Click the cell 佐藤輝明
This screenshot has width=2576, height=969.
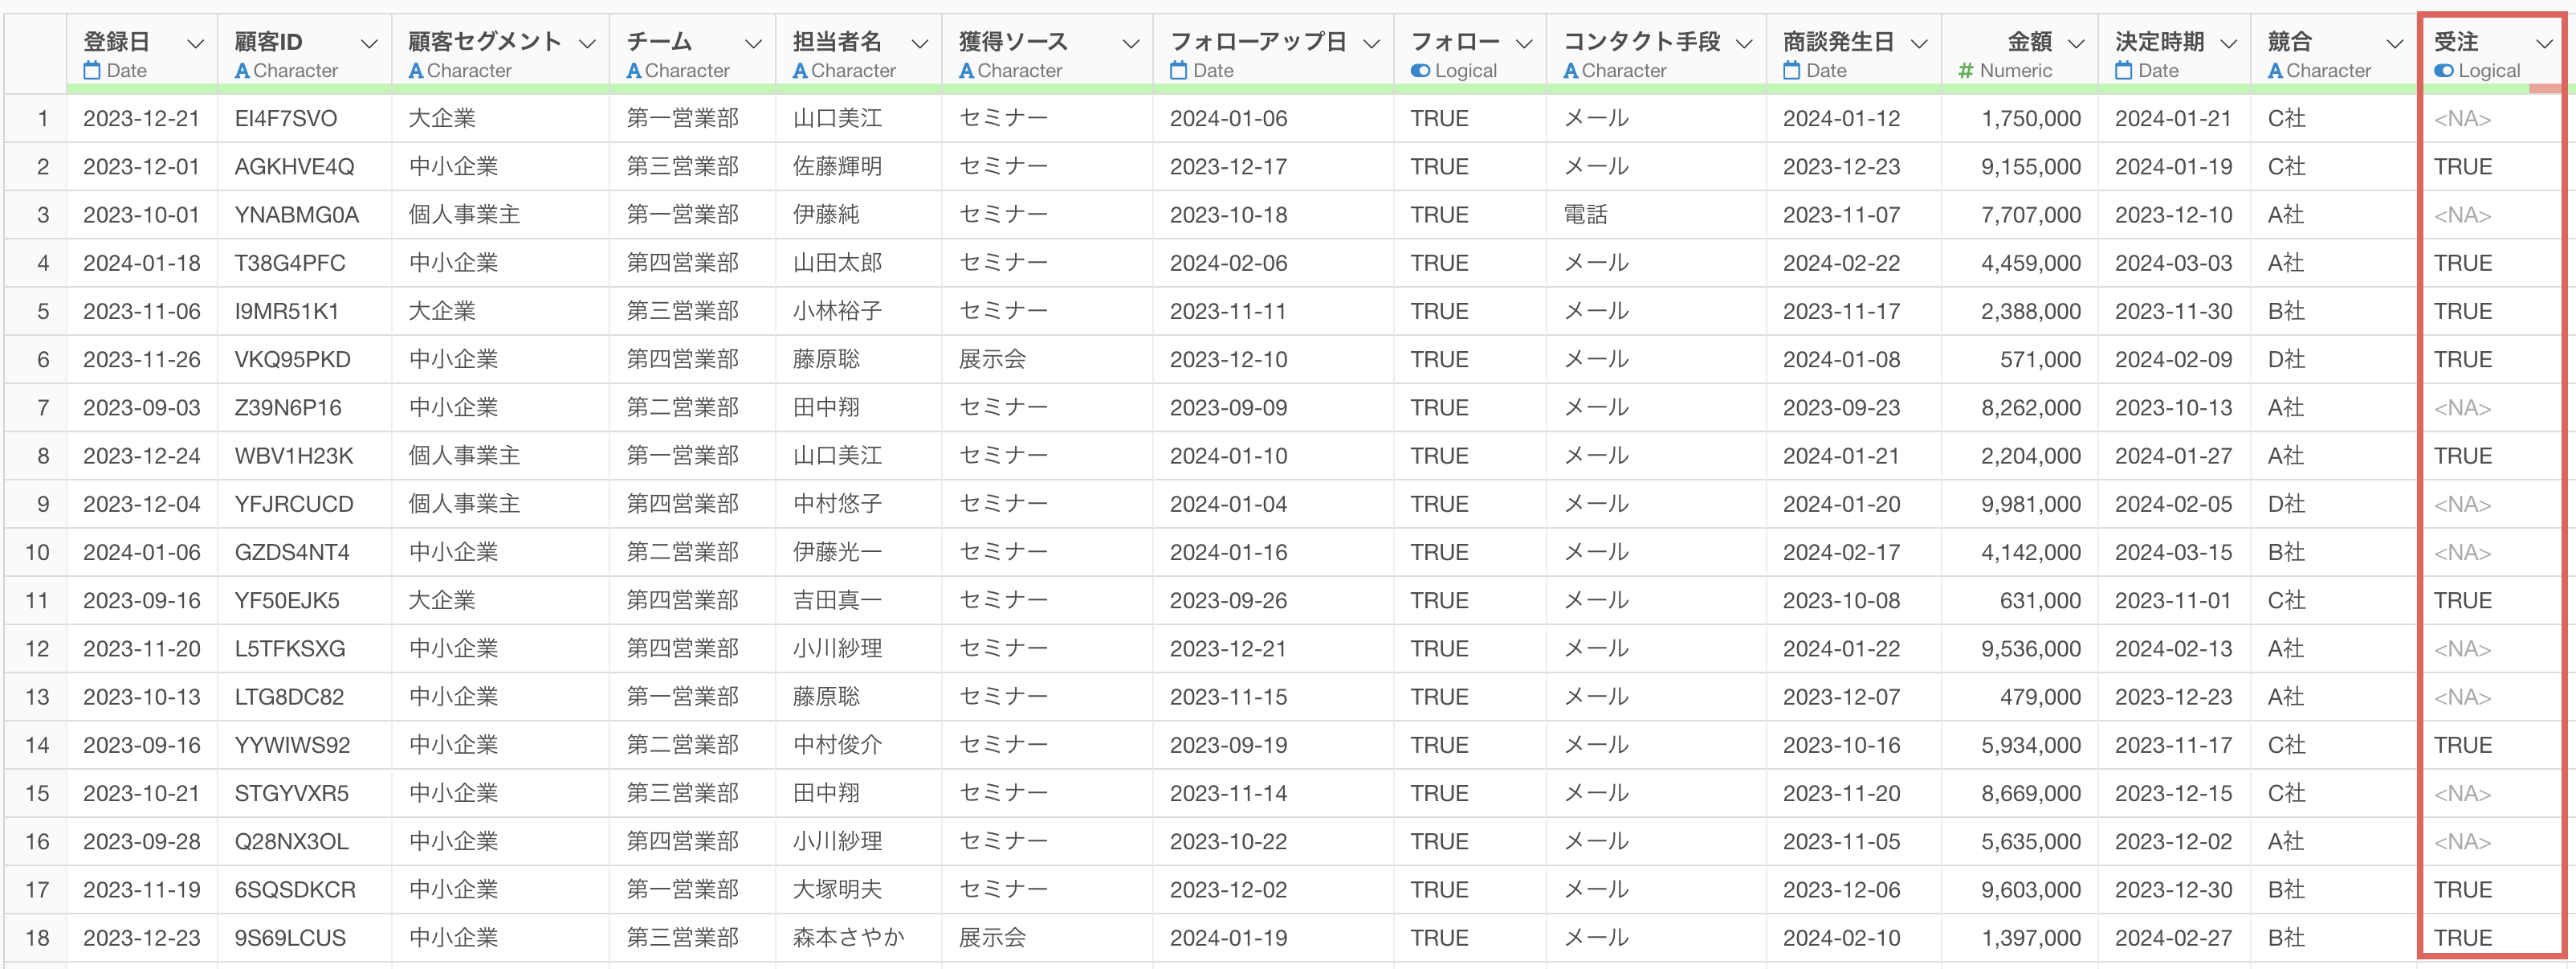pos(837,167)
